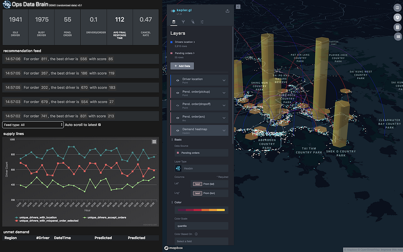Open the Color Scale quantile selector

tap(201, 226)
